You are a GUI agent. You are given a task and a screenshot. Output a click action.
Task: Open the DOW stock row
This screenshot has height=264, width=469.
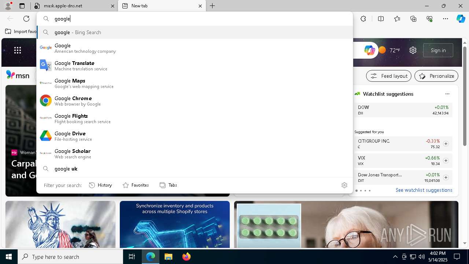tap(403, 110)
